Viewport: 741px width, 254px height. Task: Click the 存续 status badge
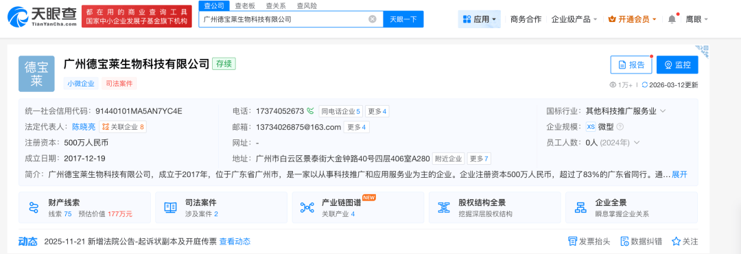(x=224, y=64)
